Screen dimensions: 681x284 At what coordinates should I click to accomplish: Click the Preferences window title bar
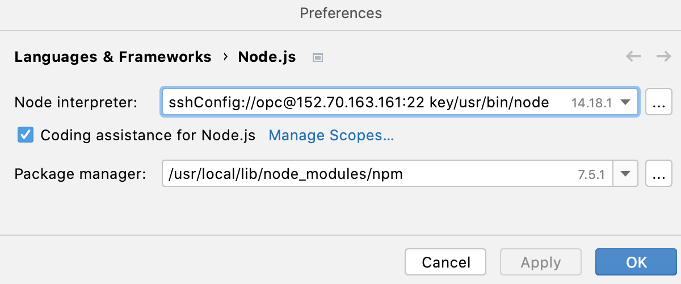(340, 13)
